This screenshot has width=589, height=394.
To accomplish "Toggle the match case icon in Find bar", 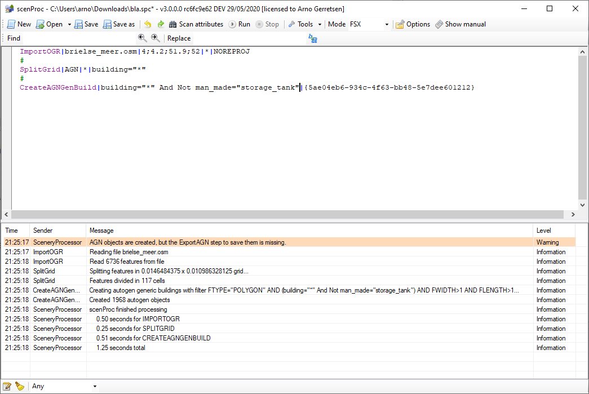I will pyautogui.click(x=312, y=38).
